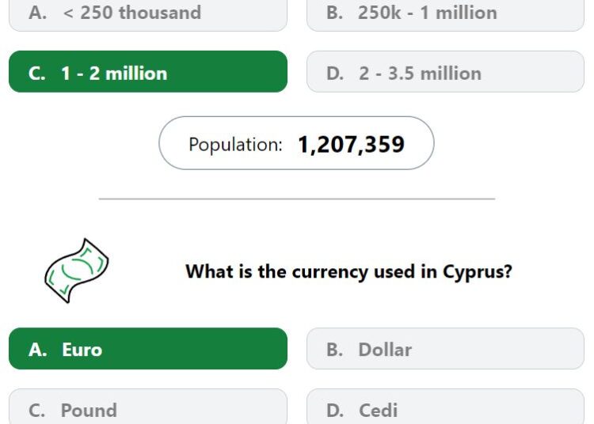Click the letter 'A.' beside Euro
594x424 pixels.
38,350
